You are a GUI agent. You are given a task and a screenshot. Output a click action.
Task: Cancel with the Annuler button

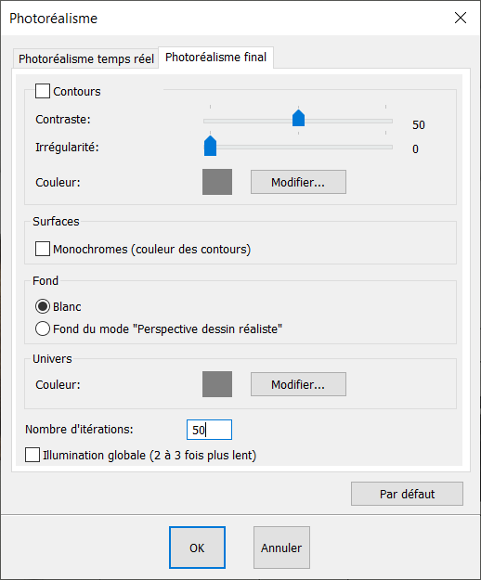pos(281,548)
